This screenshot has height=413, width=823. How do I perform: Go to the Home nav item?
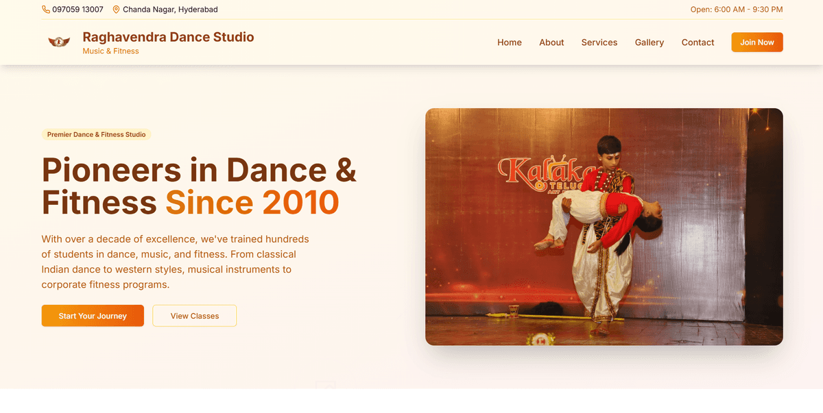point(509,42)
